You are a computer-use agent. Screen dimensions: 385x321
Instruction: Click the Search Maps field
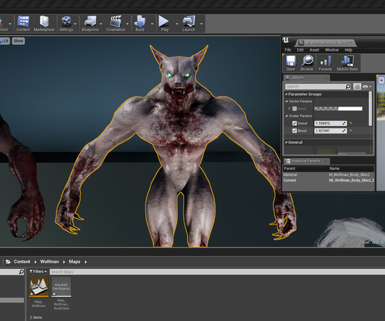(x=218, y=272)
